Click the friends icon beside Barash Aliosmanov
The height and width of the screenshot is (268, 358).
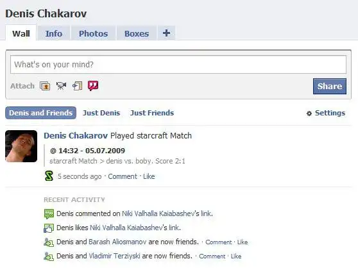pos(49,242)
